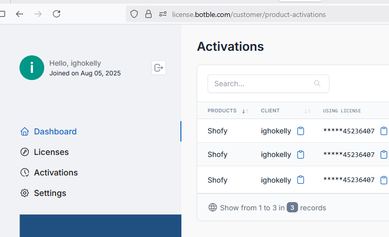Viewport: 389px width, 237px height.
Task: Copy license code in third Shofy row
Action: [384, 180]
